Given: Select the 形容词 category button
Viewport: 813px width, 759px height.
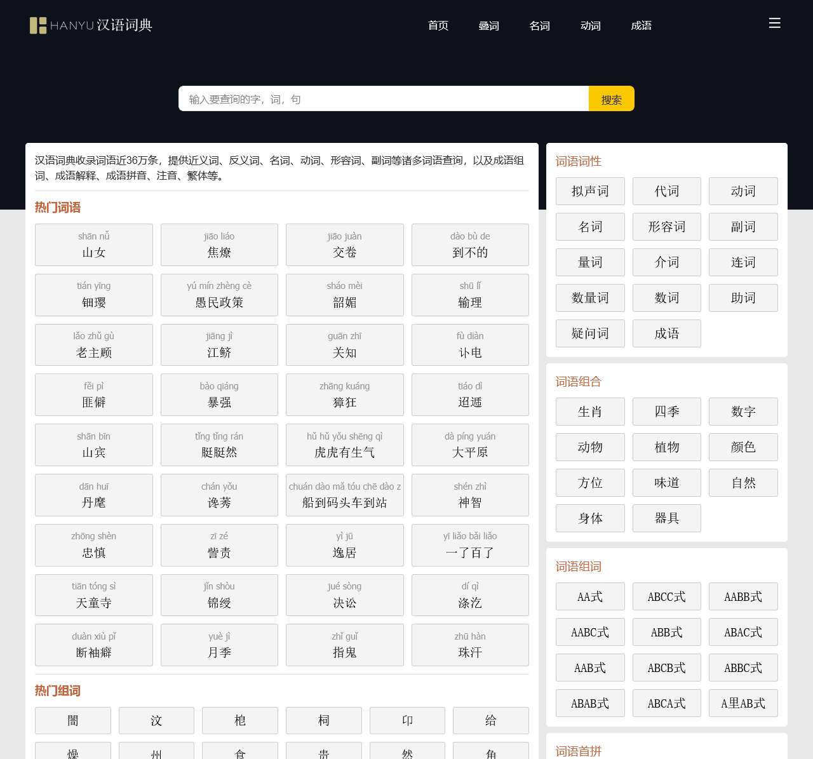Looking at the screenshot, I should (666, 227).
